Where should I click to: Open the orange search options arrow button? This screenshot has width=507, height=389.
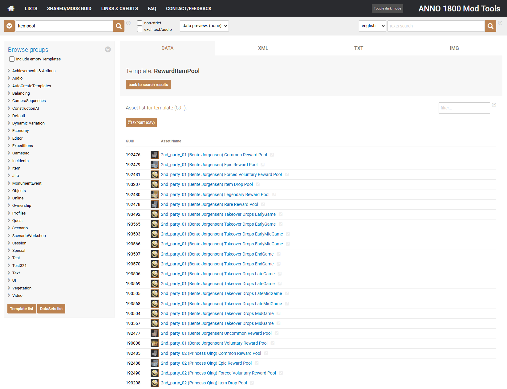tap(9, 26)
